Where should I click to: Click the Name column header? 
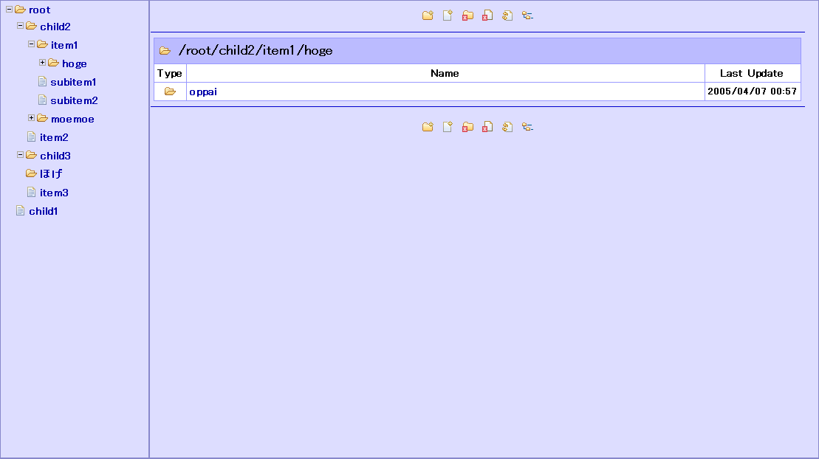click(x=445, y=73)
